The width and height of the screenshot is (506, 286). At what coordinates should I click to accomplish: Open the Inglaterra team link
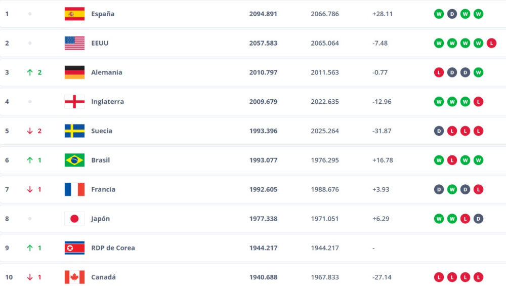tap(107, 102)
